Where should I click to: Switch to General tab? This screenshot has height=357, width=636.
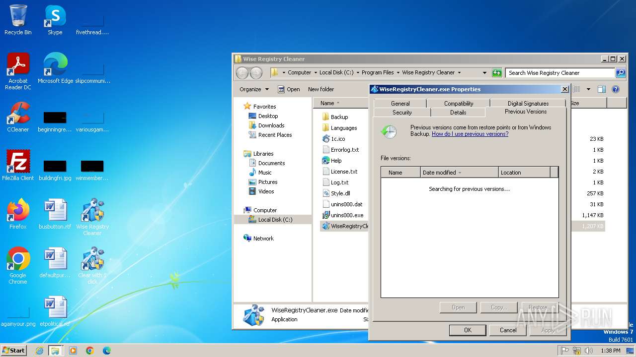tap(400, 103)
